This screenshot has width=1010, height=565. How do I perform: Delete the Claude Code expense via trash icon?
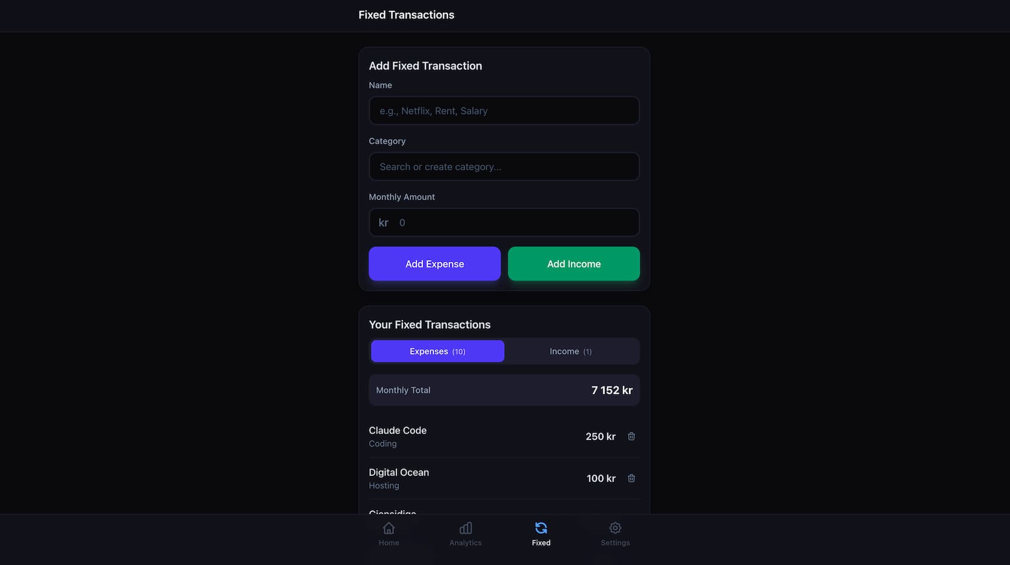[631, 437]
